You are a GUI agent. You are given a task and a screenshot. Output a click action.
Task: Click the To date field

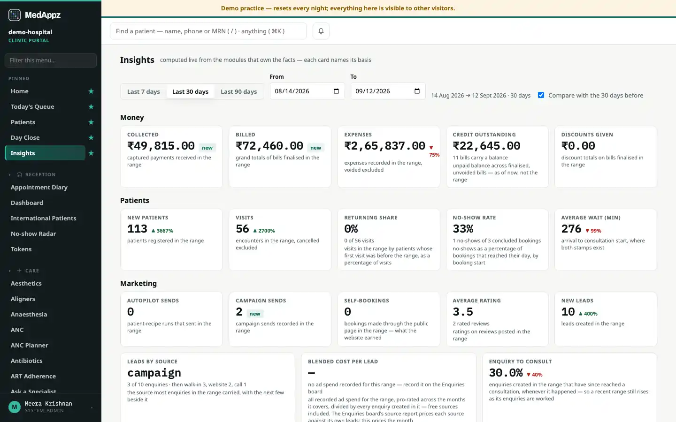pos(388,91)
